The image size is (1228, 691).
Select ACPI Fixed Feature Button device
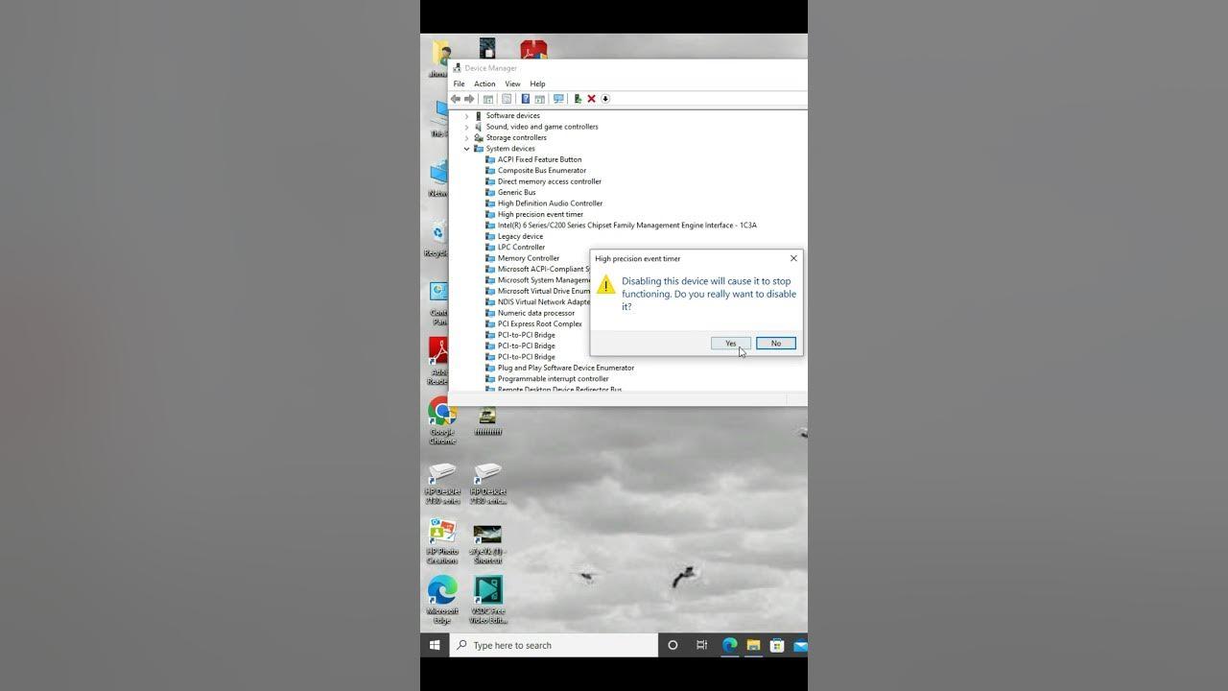pyautogui.click(x=539, y=160)
